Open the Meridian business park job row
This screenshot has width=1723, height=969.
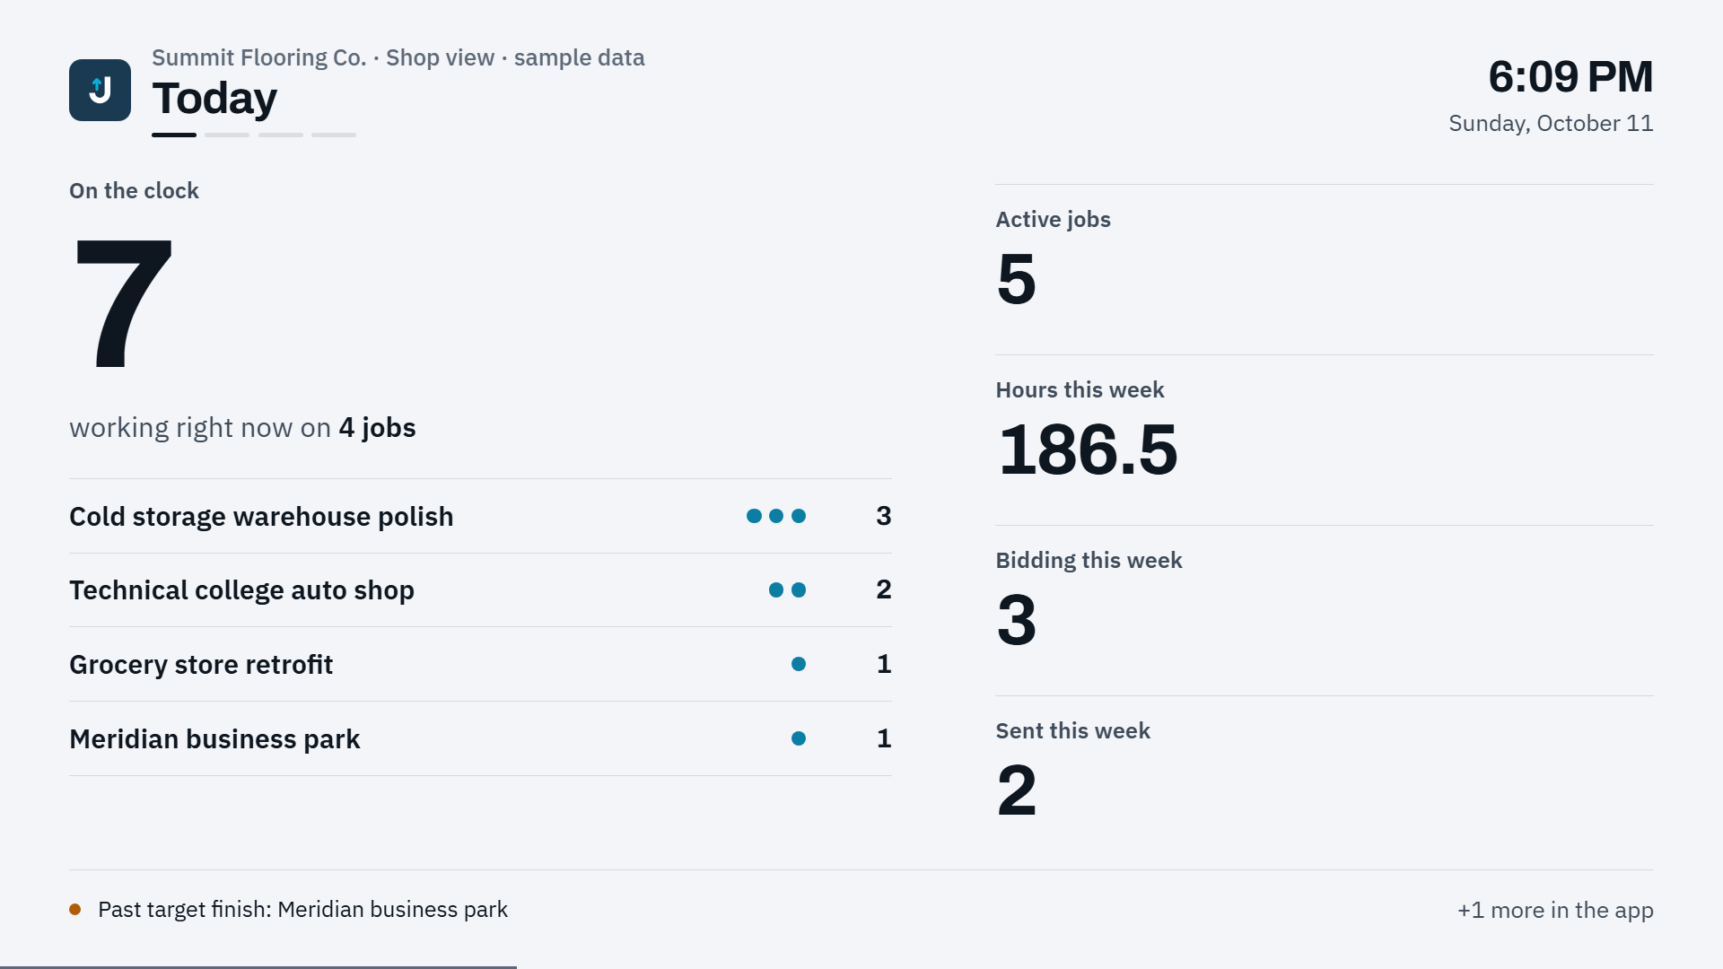click(x=480, y=738)
